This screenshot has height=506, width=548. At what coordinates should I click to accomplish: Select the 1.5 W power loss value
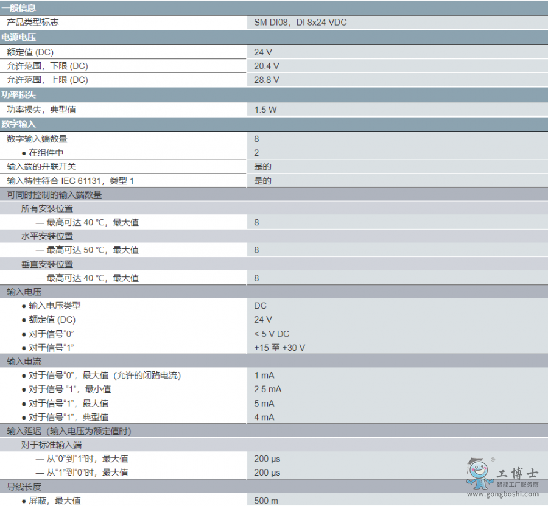pos(265,110)
